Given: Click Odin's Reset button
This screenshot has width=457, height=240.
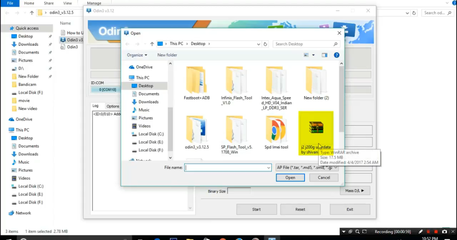Looking at the screenshot, I should 300,209.
